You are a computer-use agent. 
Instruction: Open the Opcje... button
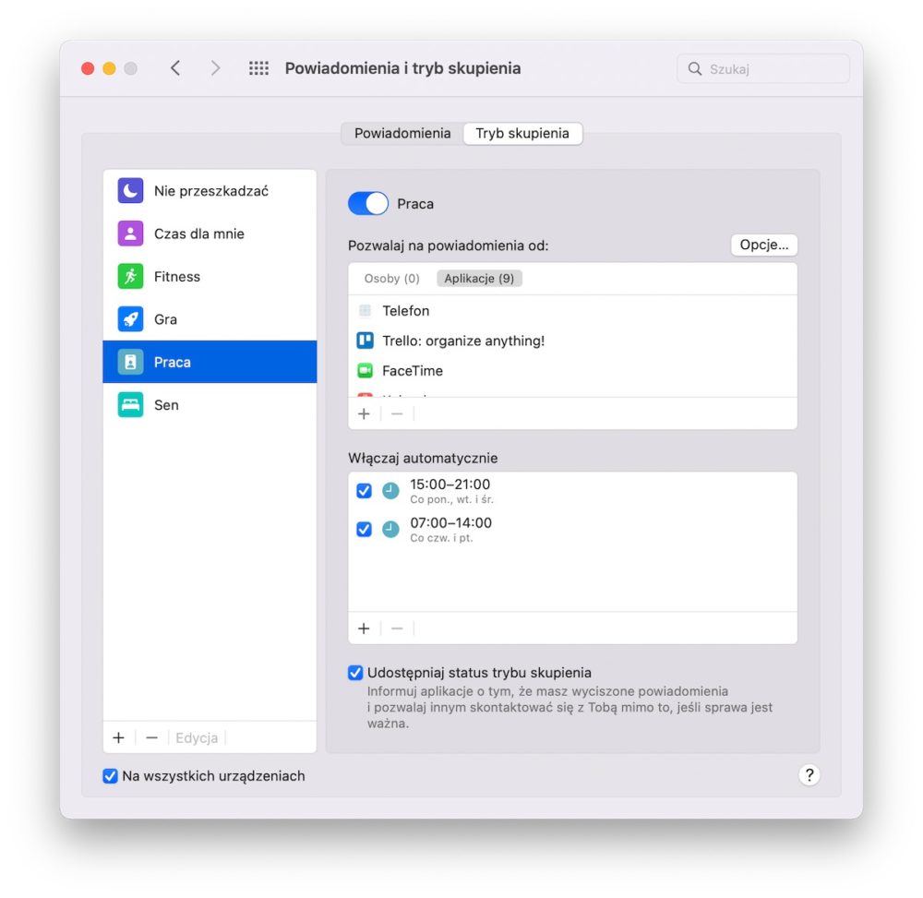pos(763,245)
